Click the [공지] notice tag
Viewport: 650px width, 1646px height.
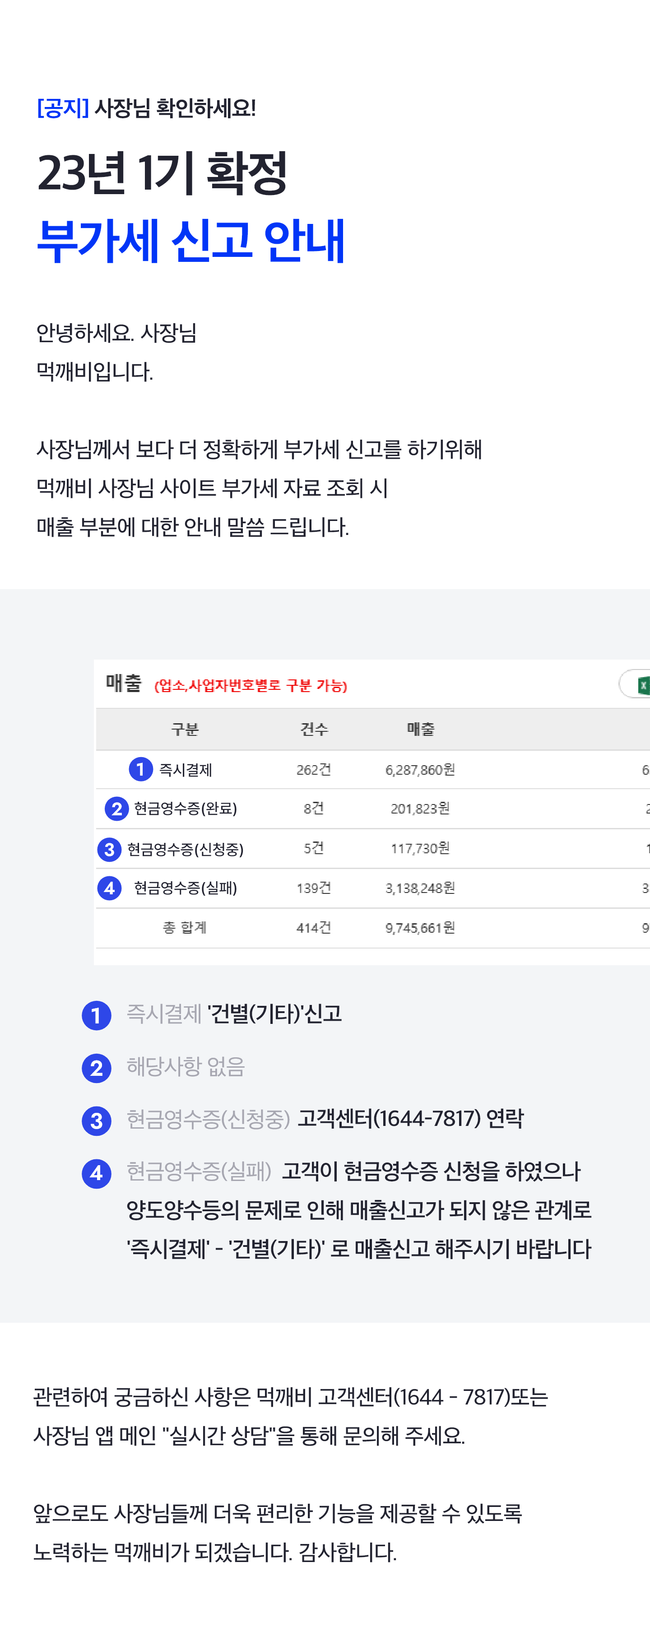pos(63,108)
